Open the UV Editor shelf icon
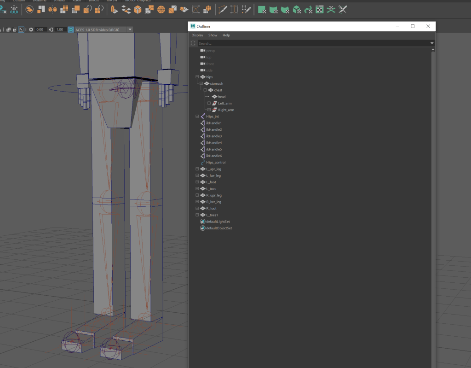This screenshot has width=471, height=368. [x=320, y=10]
